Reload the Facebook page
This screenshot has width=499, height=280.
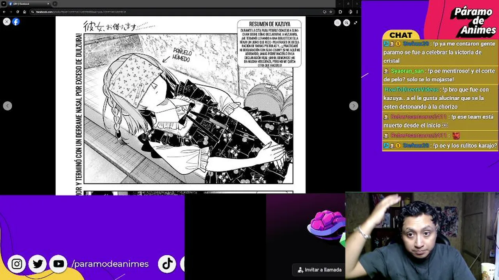tap(18, 12)
